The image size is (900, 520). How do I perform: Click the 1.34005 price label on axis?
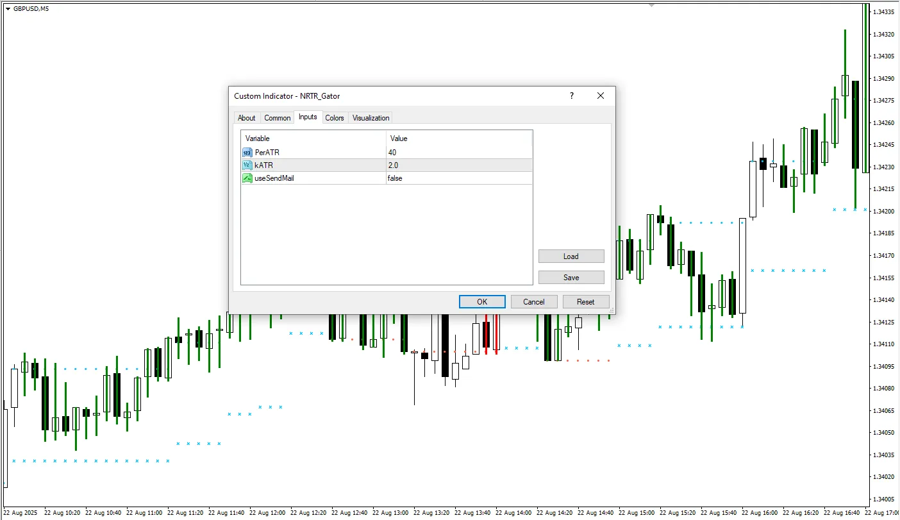point(884,499)
